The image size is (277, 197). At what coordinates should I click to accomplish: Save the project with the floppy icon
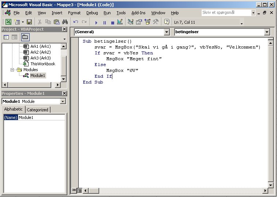(29, 22)
